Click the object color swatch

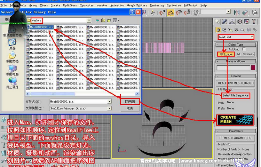(253, 67)
